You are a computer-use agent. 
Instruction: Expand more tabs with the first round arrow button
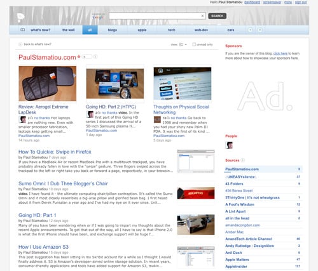click(250, 30)
